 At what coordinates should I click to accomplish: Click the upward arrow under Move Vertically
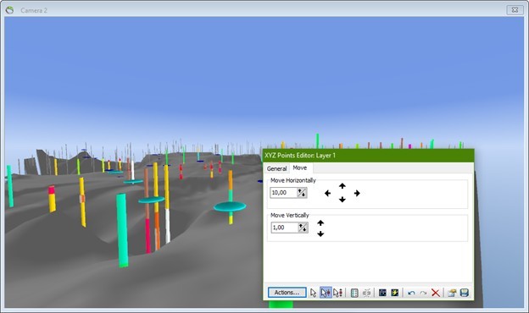(x=320, y=222)
